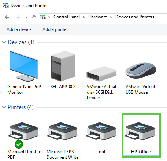Click the address bar location icon

[x=43, y=17]
